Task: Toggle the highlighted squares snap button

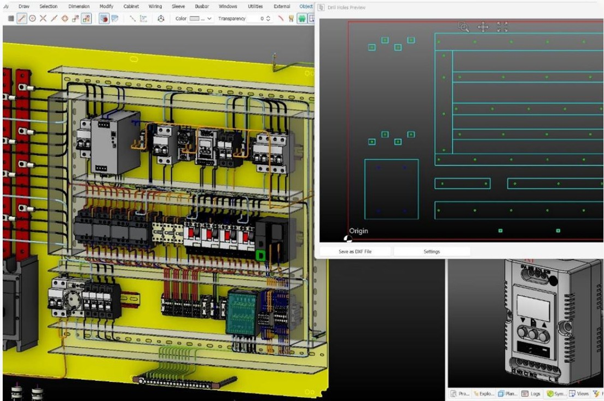Action: [x=86, y=18]
